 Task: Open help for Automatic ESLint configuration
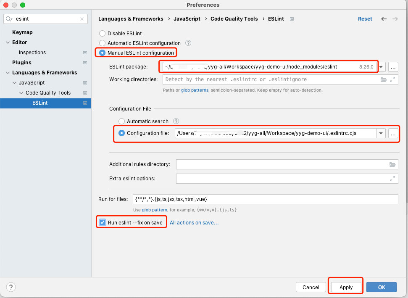[188, 43]
